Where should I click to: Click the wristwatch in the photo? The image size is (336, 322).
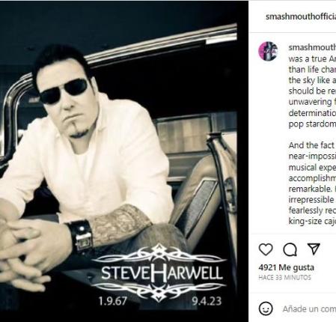coord(80,236)
